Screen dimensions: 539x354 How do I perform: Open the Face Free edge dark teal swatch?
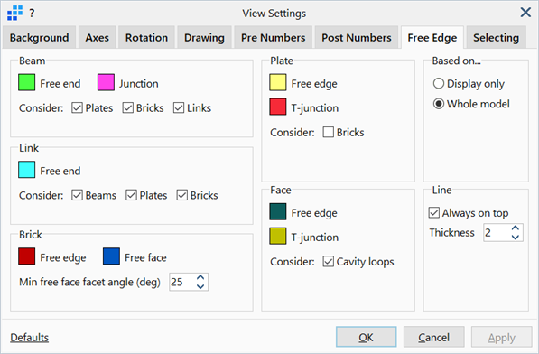(278, 211)
